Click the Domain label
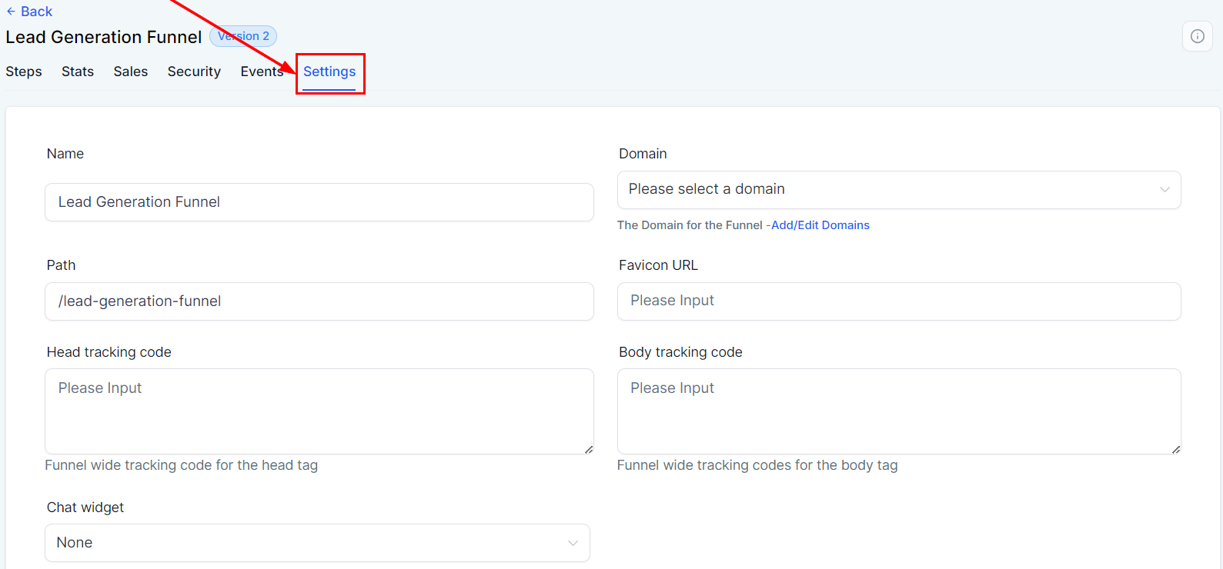This screenshot has height=569, width=1223. [x=643, y=154]
